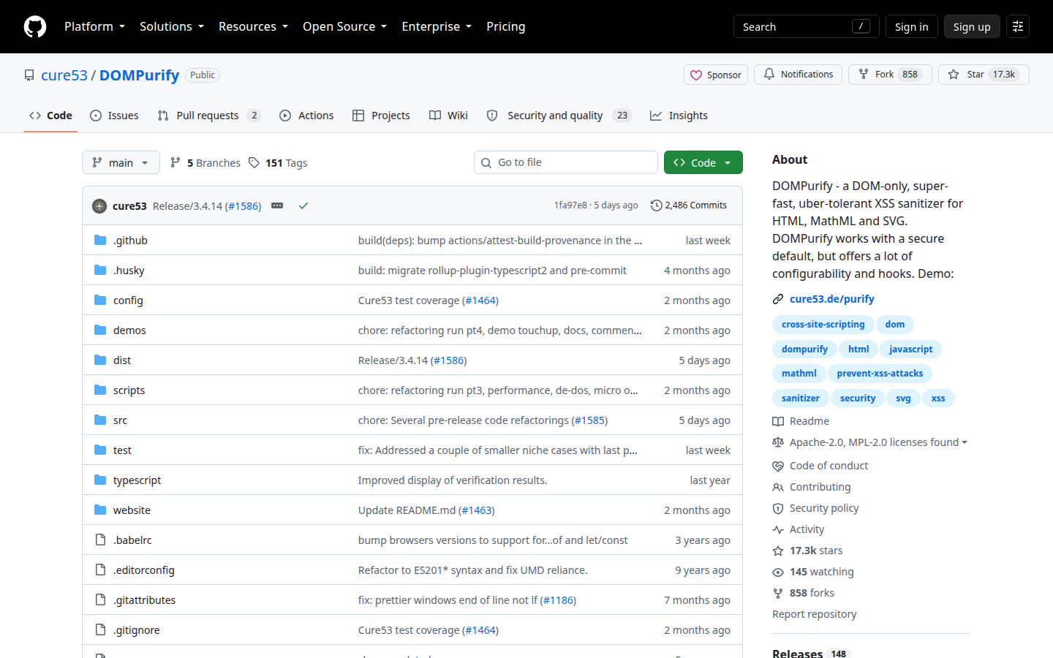Viewport: 1053px width, 658px height.
Task: Focus the header Search field
Action: 807,26
